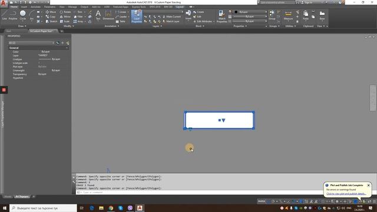Click link to view plot and publish details
This screenshot has height=212, width=377.
pyautogui.click(x=346, y=194)
